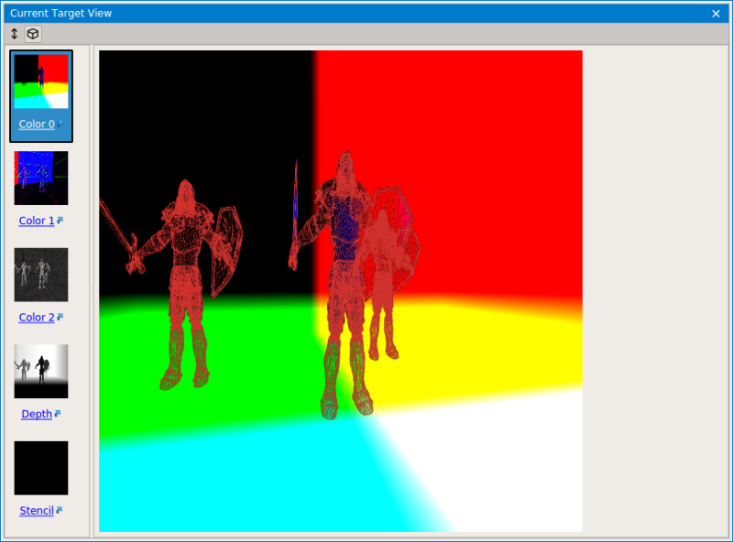Open the Color 2 link
733x542 pixels.
click(37, 318)
